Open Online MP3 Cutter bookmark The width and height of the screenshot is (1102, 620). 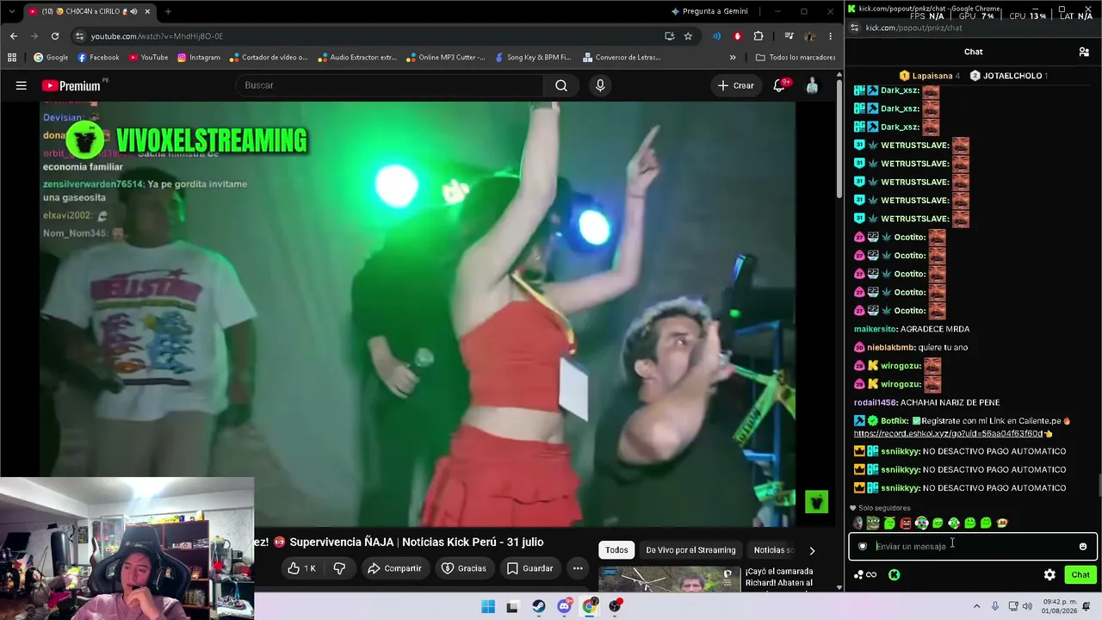pos(446,58)
